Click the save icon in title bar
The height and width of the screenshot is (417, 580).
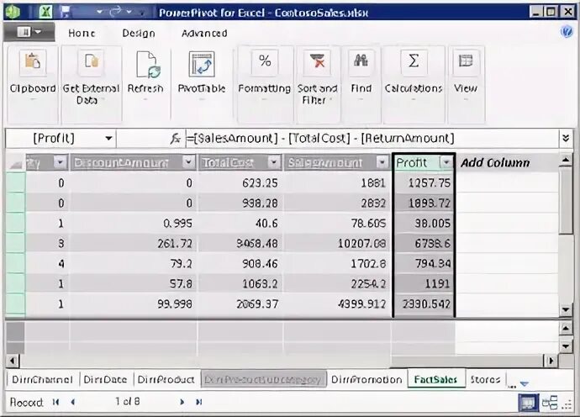pyautogui.click(x=65, y=12)
